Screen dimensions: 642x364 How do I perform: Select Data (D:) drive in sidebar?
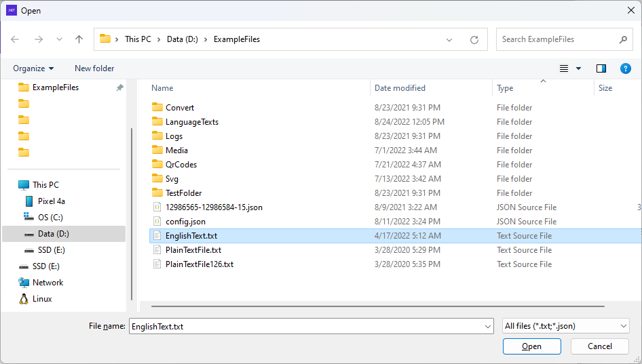click(x=64, y=234)
